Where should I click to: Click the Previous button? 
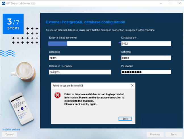click(x=155, y=134)
